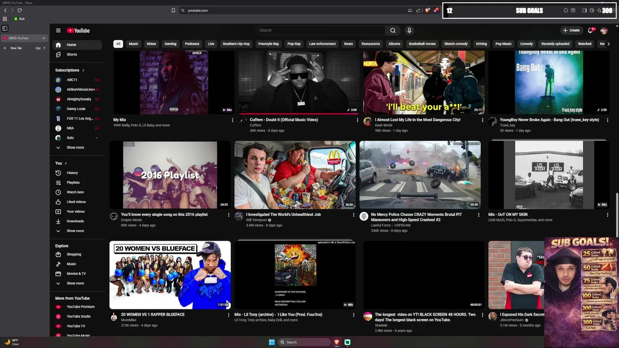Click the YouTube search input field
Viewport: 619px width, 348px height.
[320, 30]
